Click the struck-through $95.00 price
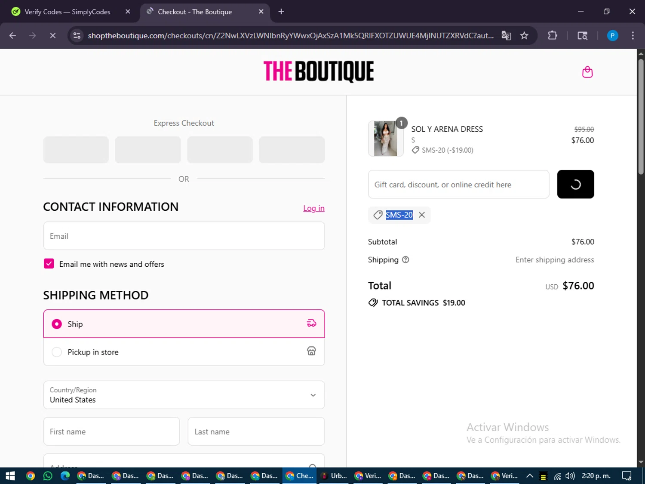 pos(584,129)
